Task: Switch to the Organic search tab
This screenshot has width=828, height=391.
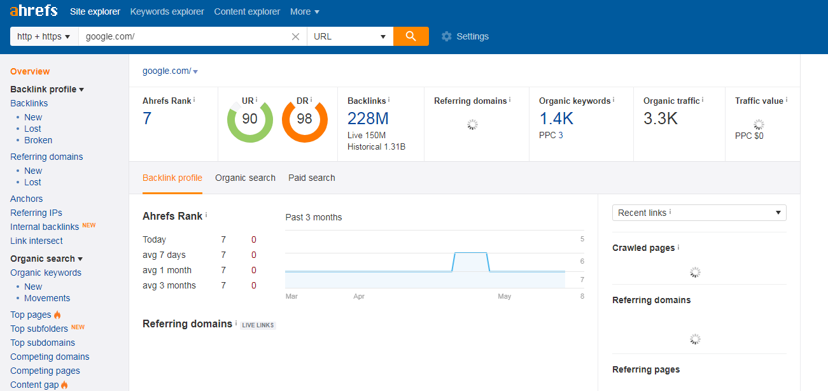Action: [x=245, y=178]
